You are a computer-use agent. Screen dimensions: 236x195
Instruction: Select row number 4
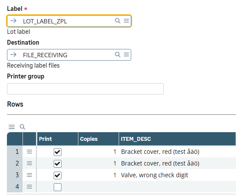[15, 187]
